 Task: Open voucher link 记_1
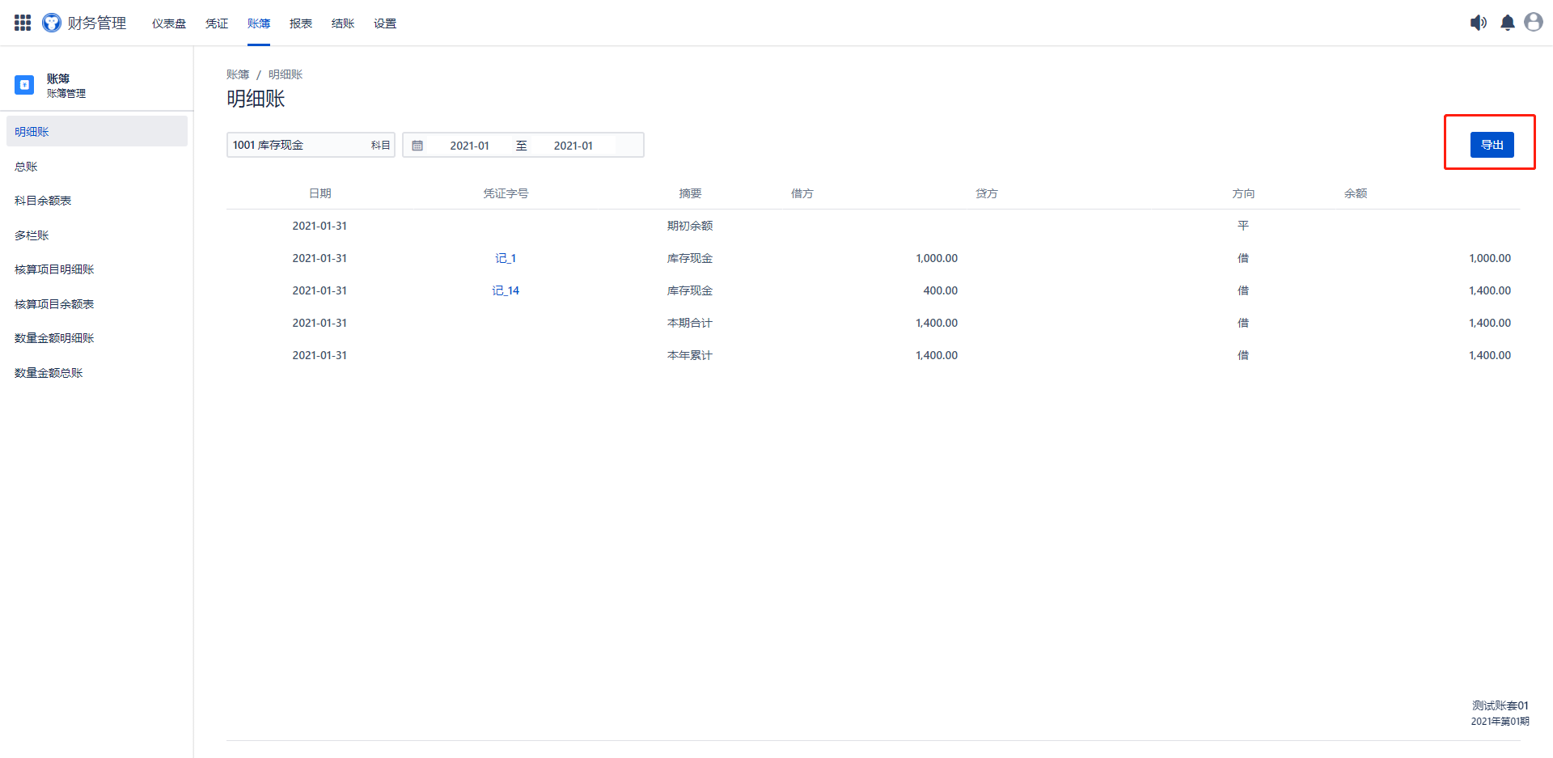506,258
